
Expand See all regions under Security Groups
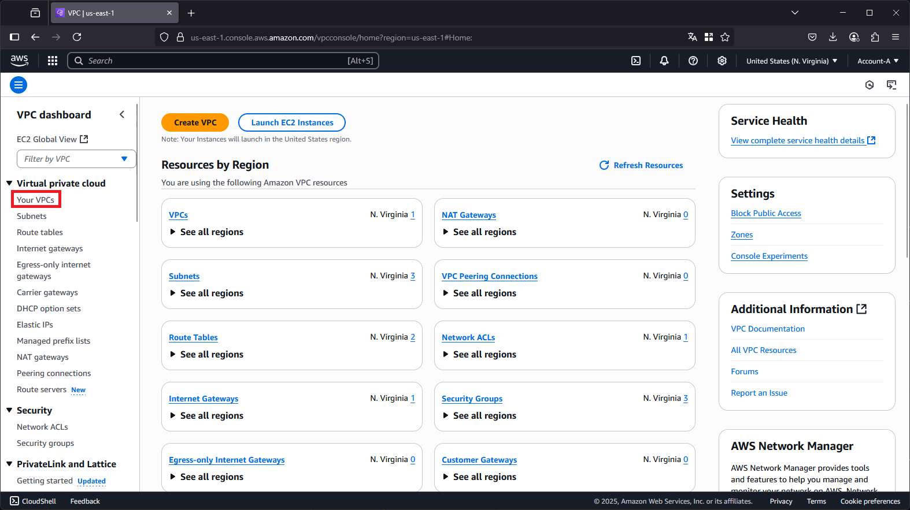(479, 415)
